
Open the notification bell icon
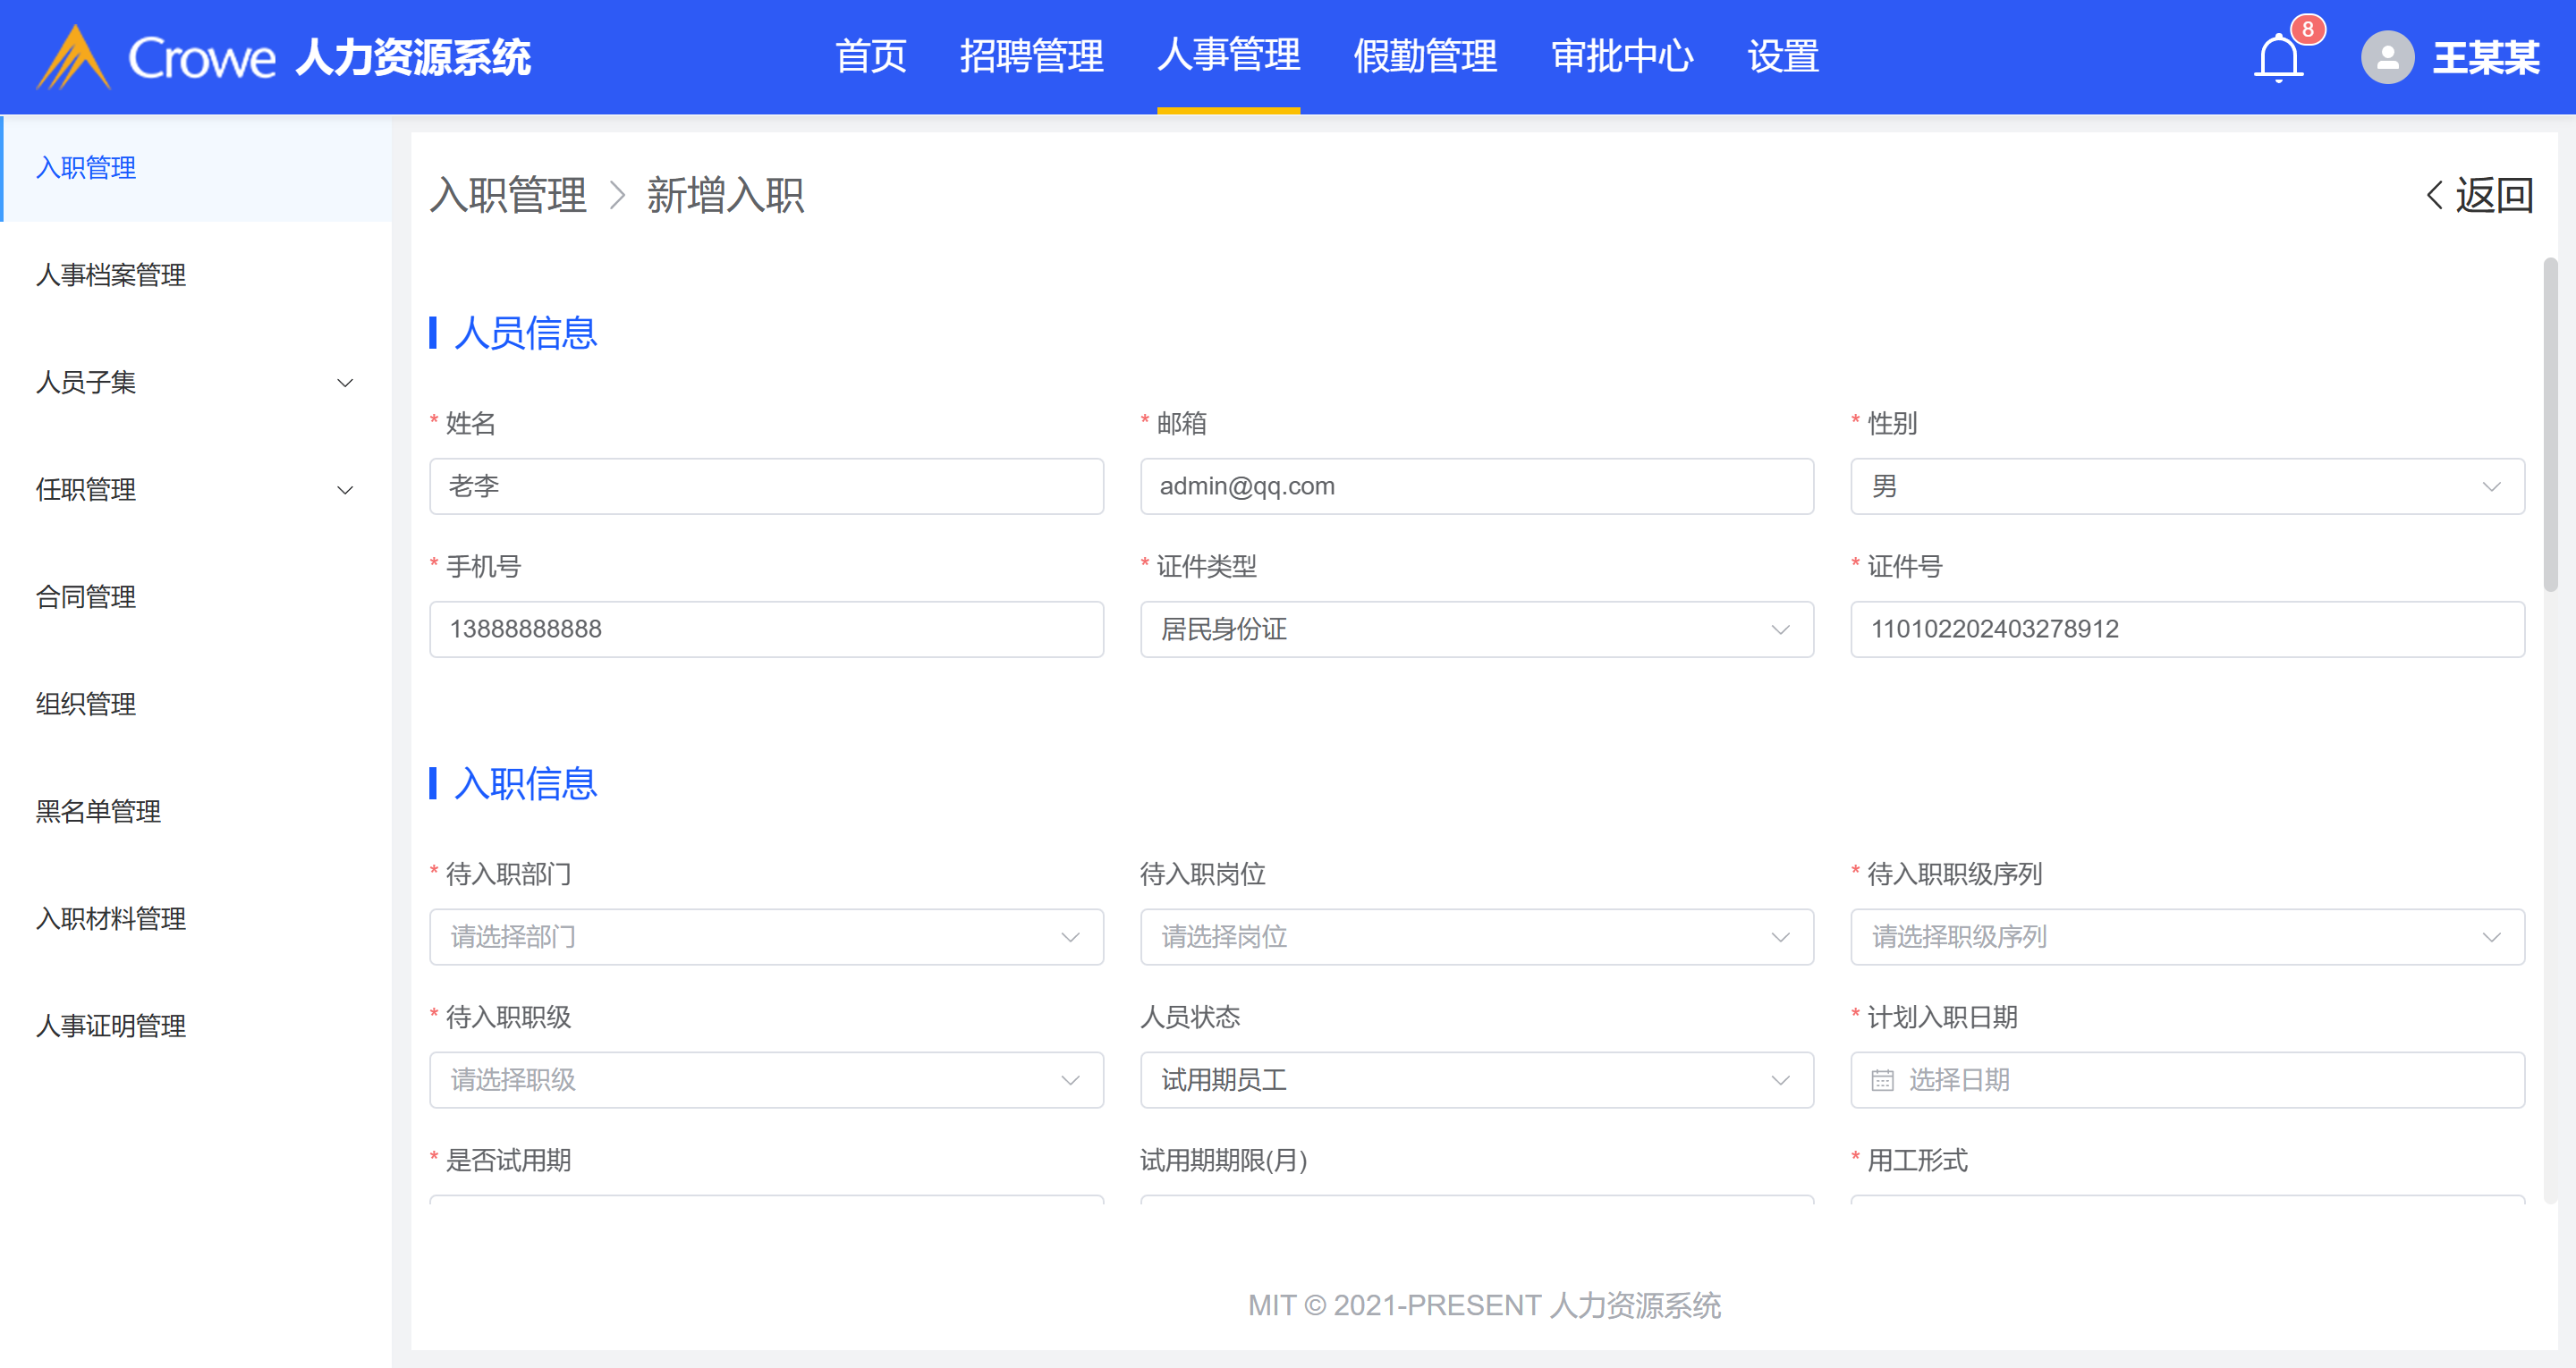[2278, 58]
